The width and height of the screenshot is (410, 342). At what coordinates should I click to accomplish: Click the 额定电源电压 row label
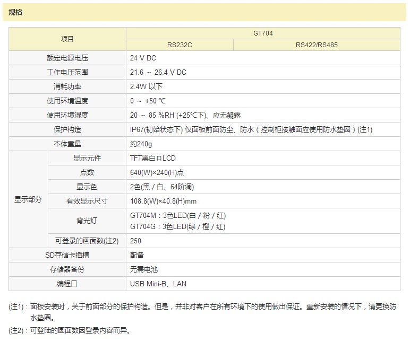pyautogui.click(x=67, y=58)
